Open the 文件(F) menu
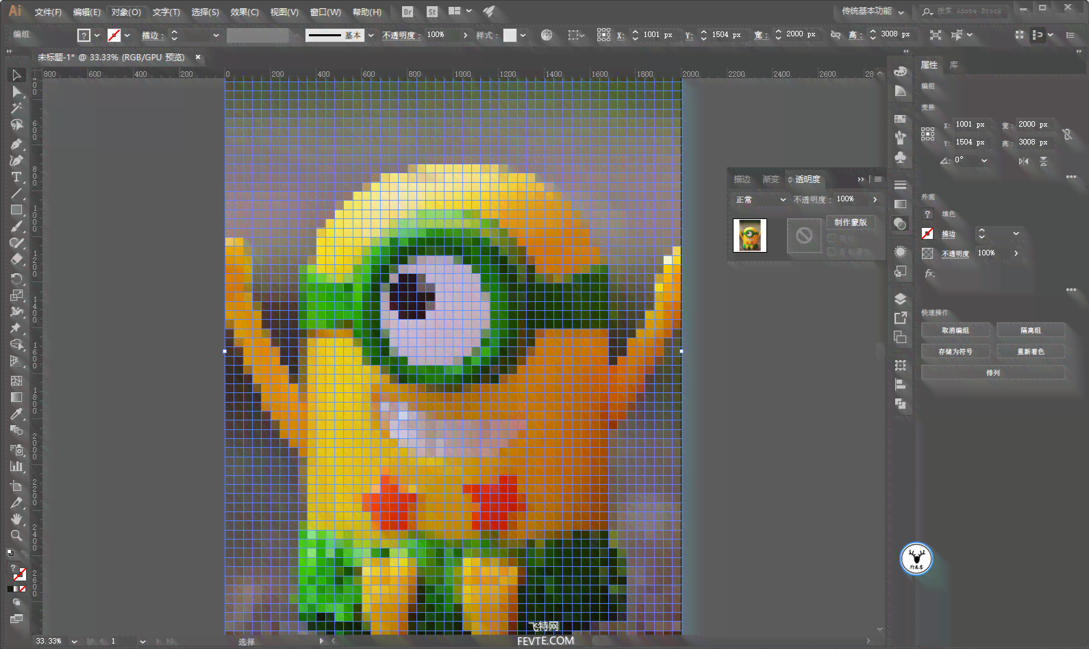Image resolution: width=1089 pixels, height=649 pixels. pyautogui.click(x=48, y=12)
